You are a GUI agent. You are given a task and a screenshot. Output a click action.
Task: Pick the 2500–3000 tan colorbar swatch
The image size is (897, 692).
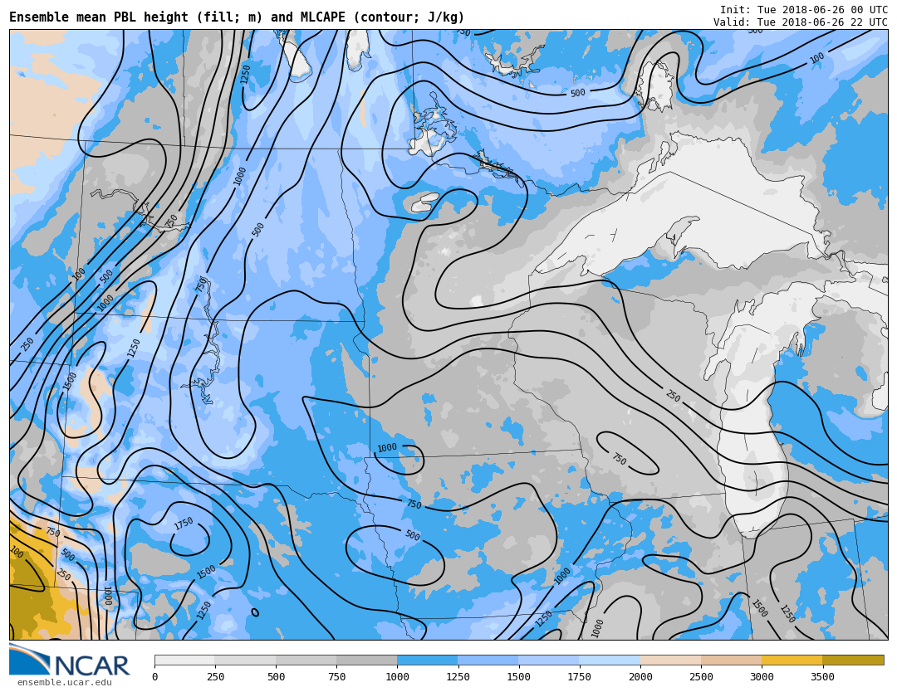coord(731,660)
